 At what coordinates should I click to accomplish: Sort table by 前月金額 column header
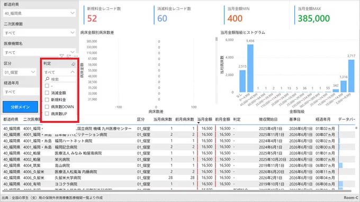(x=222, y=119)
